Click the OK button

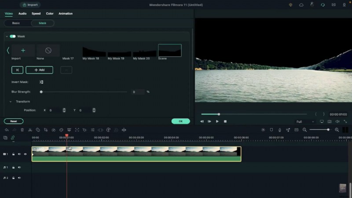coord(180,121)
